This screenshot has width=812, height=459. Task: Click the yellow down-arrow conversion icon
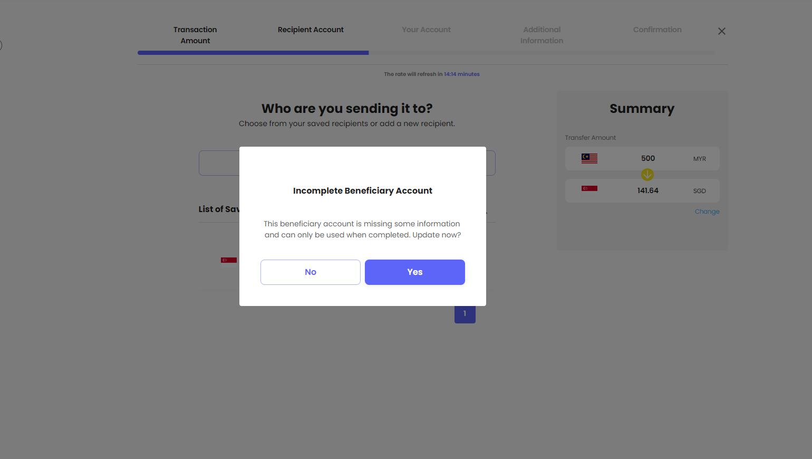click(647, 174)
